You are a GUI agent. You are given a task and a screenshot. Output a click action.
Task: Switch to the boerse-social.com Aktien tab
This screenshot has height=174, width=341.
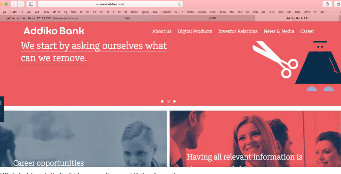click(42, 18)
